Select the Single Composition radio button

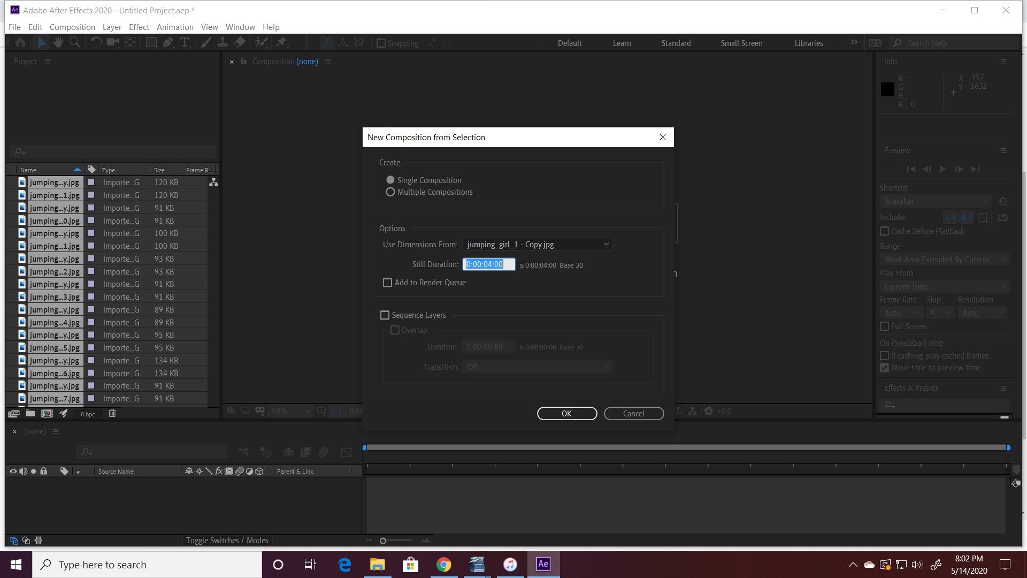[390, 180]
